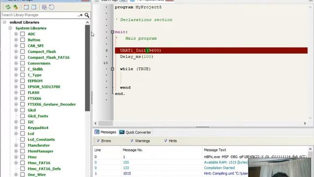Click the 'program MyProject5' line
Screen dimensions: 314x177
(x=138, y=7)
